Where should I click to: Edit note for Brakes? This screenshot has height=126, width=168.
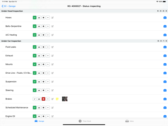coord(52,99)
